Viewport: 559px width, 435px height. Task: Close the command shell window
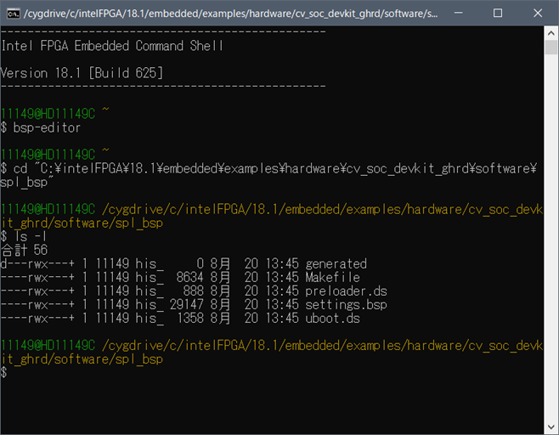pos(537,14)
